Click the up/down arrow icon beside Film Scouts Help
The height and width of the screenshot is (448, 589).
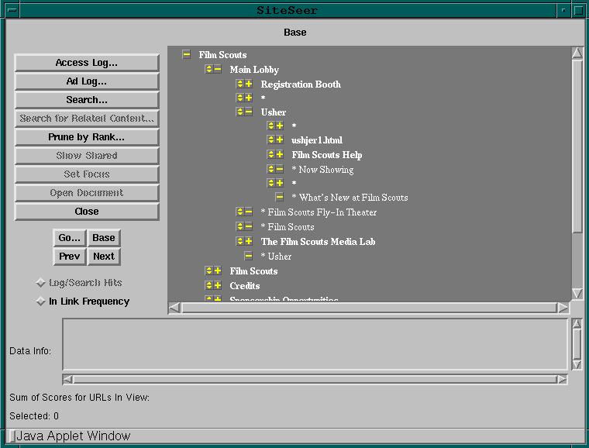pos(270,154)
